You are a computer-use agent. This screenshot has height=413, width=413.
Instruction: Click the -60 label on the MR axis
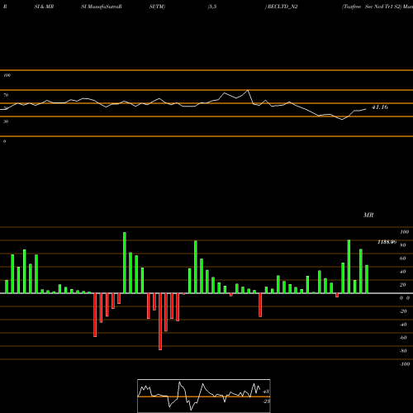point(403,338)
